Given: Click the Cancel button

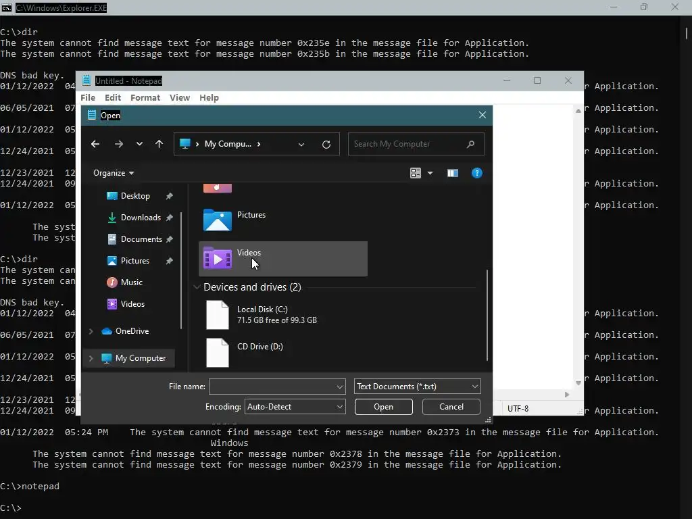Looking at the screenshot, I should (451, 407).
